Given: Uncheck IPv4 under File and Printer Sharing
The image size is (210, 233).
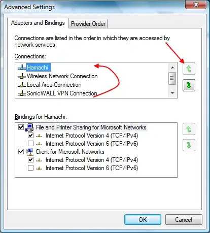Looking at the screenshot, I should pos(30,136).
